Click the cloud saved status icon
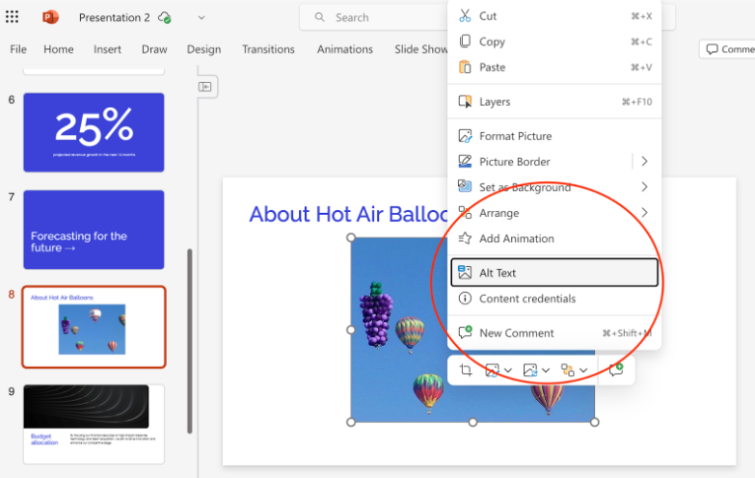Screen dimensions: 755x478 165,17
